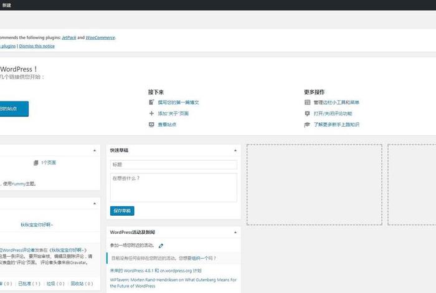Image resolution: width=436 pixels, height=293 pixels.
Task: Click the 保存草稿 button
Action: click(122, 211)
